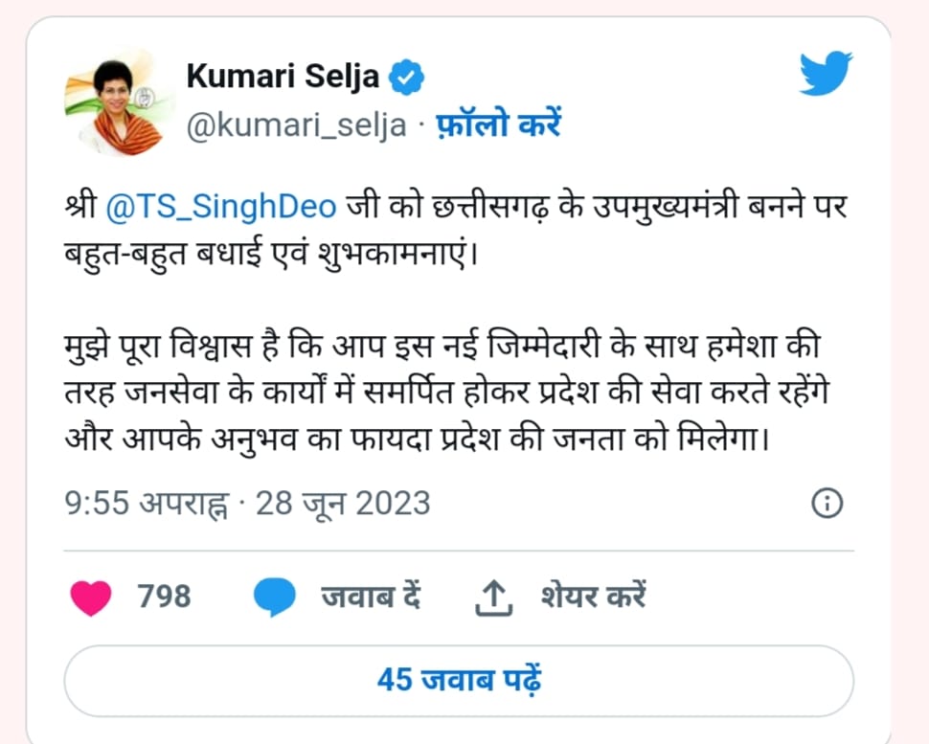Viewport: 929px width, 744px height.
Task: Click the 798 likes count
Action: coord(164,597)
